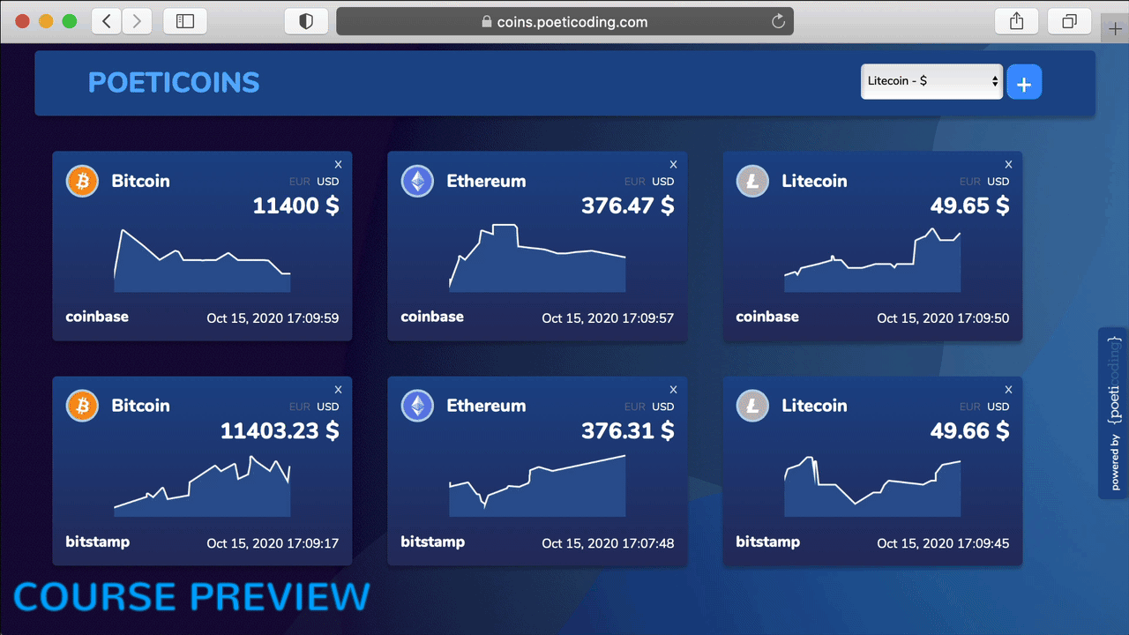Click the bitstamp Ethereum price chart
1129x635 pixels.
point(537,486)
